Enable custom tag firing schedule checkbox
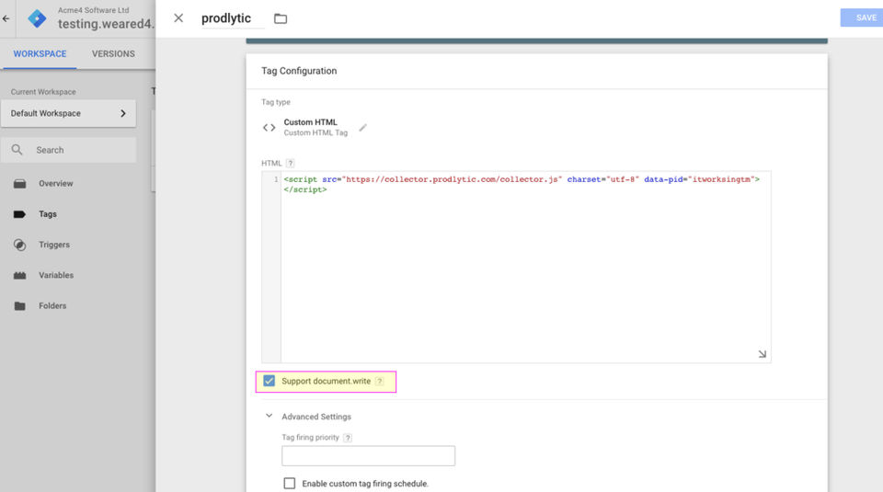Viewport: 883px width, 492px height. coord(289,483)
